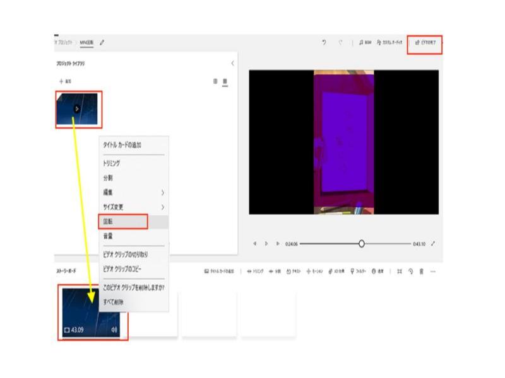Open BGM background music option
This screenshot has width=505, height=378.
[365, 42]
